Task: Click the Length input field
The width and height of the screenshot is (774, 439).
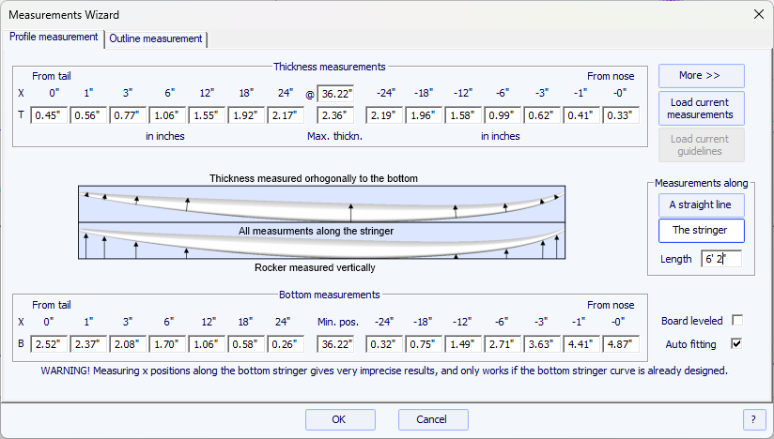Action: [720, 259]
